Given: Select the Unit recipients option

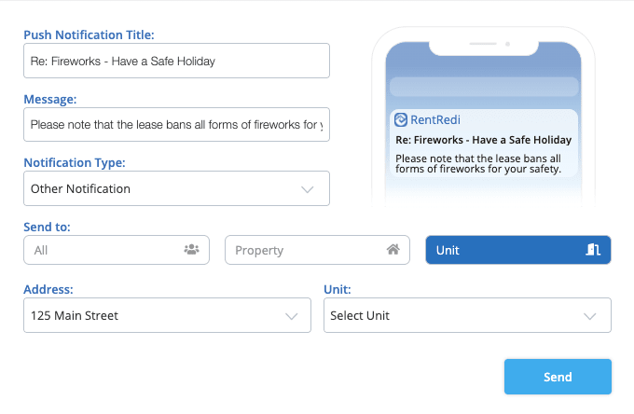Looking at the screenshot, I should point(518,250).
